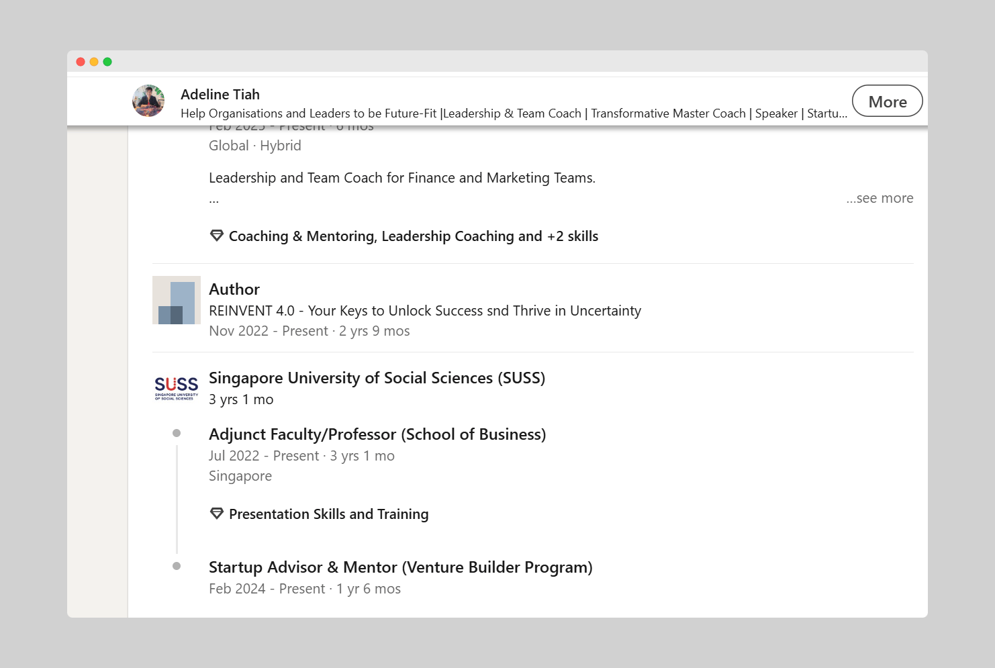Click 'Leadership and Team Coach for Finance' description
This screenshot has width=995, height=668.
click(x=402, y=178)
